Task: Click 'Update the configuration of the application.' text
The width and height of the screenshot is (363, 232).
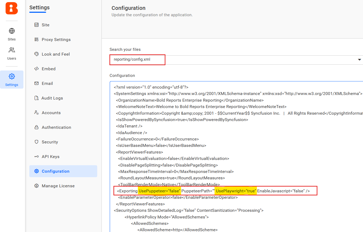Action: 152,15
